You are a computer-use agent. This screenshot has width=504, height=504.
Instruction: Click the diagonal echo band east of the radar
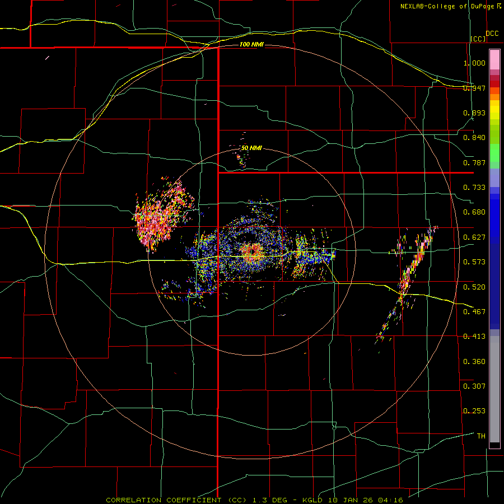tap(408, 282)
